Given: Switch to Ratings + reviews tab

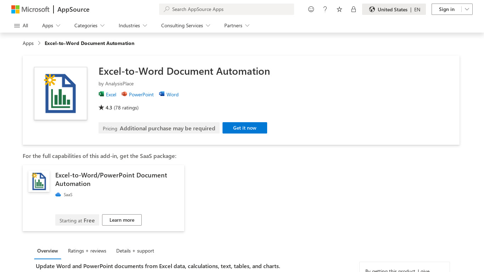Looking at the screenshot, I should [x=87, y=251].
